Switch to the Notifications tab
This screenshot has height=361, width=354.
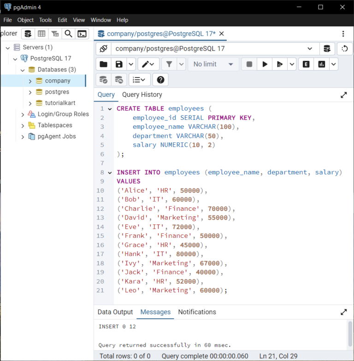tap(197, 312)
